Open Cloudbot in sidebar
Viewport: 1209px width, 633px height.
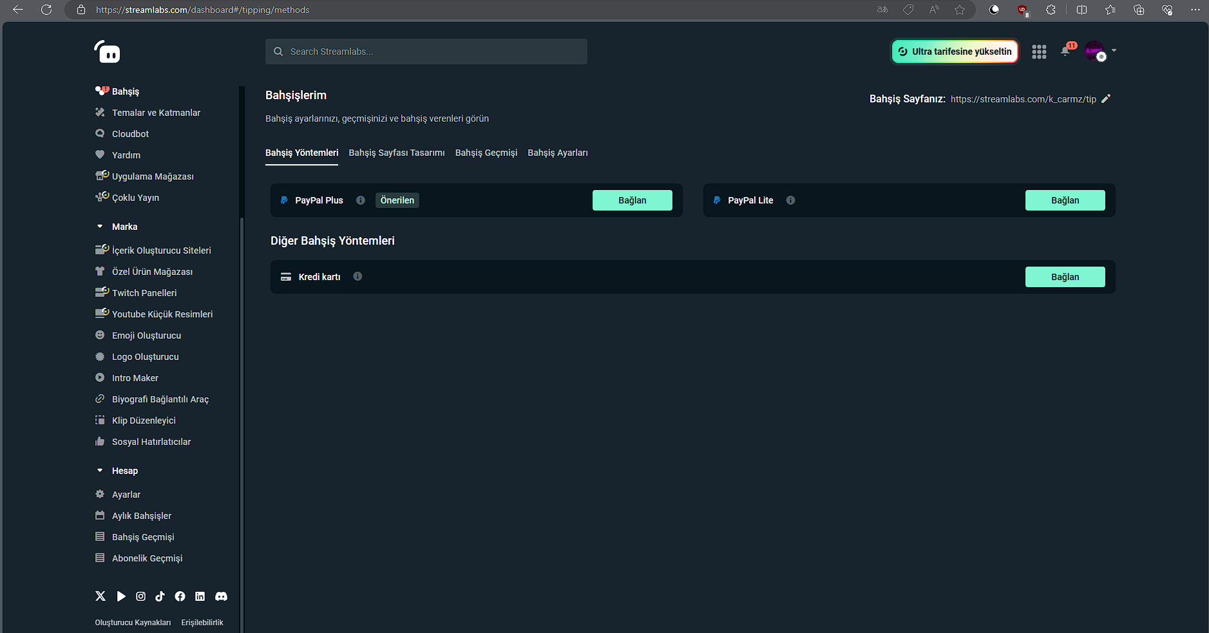(x=130, y=134)
